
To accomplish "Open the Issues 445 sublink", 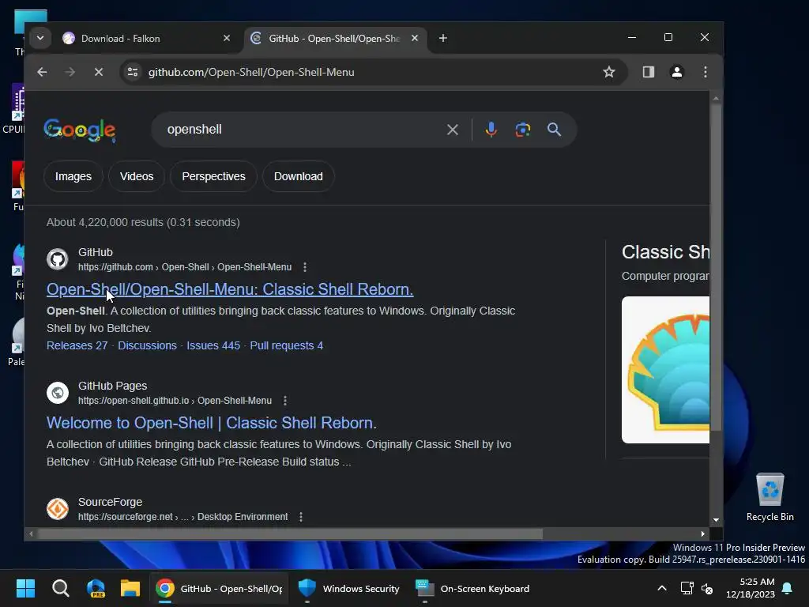I will (213, 346).
